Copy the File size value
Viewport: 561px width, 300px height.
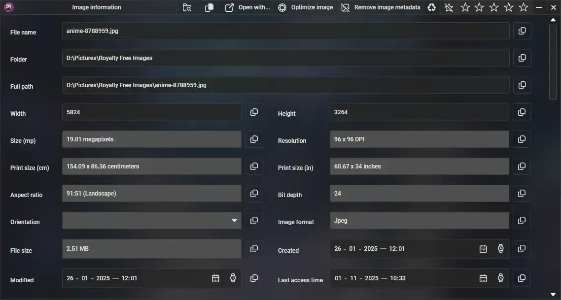tap(254, 248)
